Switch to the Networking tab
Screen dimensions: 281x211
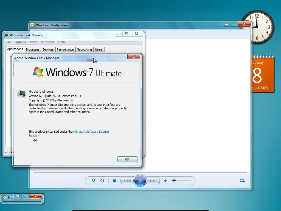point(84,49)
